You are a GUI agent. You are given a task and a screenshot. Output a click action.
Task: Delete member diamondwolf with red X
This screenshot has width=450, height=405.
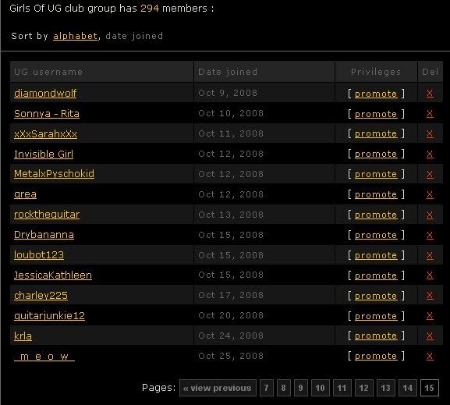[430, 94]
